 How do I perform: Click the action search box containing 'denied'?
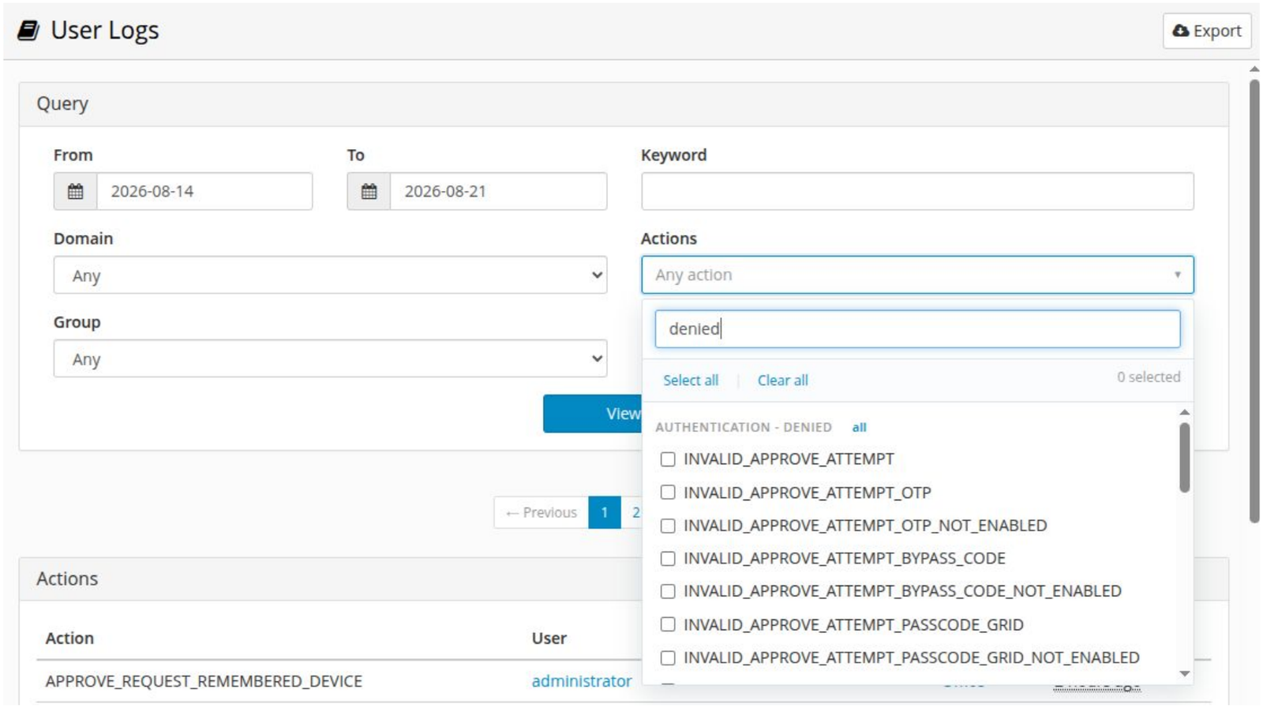coord(917,328)
